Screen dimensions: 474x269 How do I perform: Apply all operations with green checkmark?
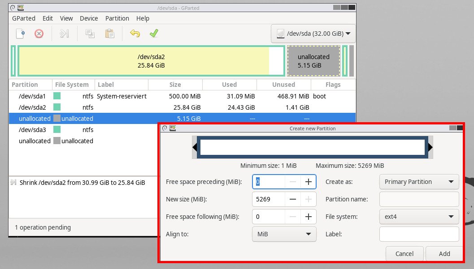[154, 34]
